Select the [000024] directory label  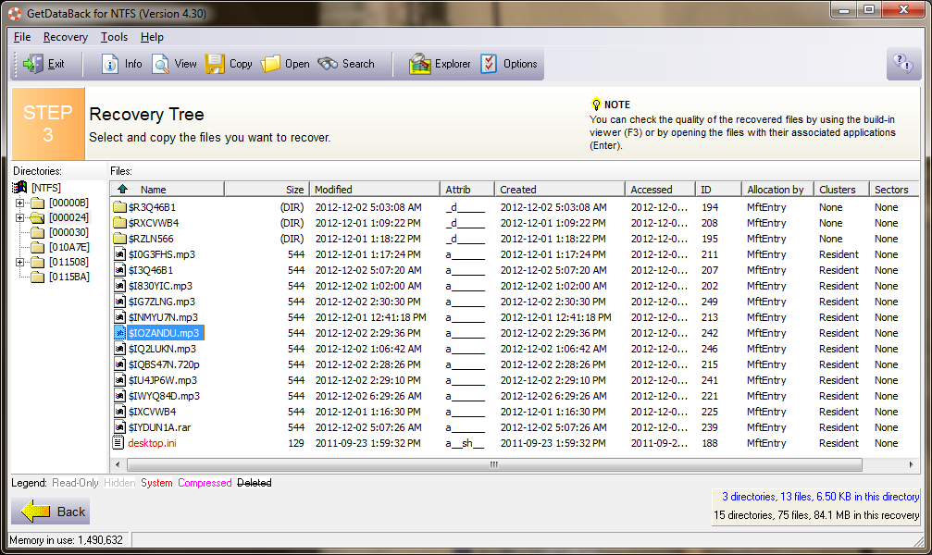point(68,217)
